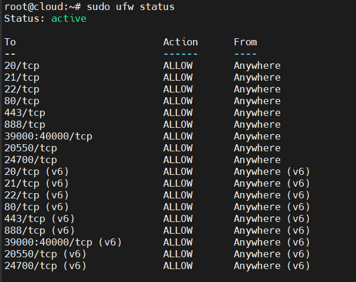This screenshot has height=282, width=356.
Task: Click the '80/tcp (v6)' entry
Action: coord(36,207)
